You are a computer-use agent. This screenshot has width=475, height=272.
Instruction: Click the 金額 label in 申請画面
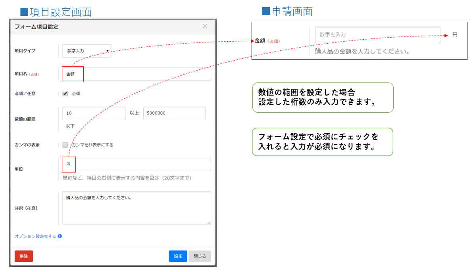pyautogui.click(x=260, y=41)
